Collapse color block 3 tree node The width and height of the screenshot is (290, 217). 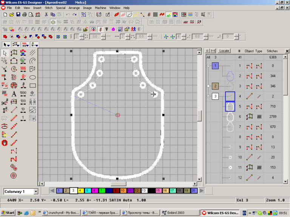[x=208, y=97]
